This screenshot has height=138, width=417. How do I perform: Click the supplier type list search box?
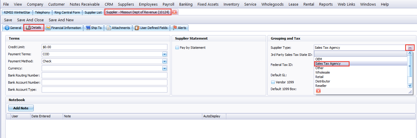click(360, 54)
